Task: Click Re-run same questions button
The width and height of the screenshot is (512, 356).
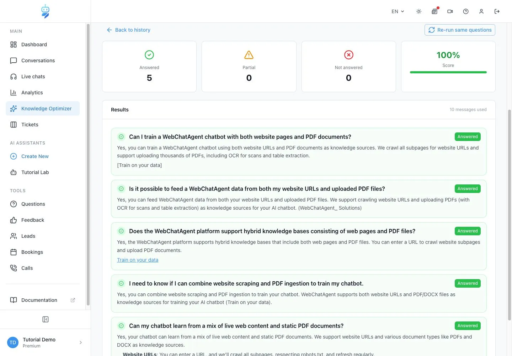Action: point(460,30)
